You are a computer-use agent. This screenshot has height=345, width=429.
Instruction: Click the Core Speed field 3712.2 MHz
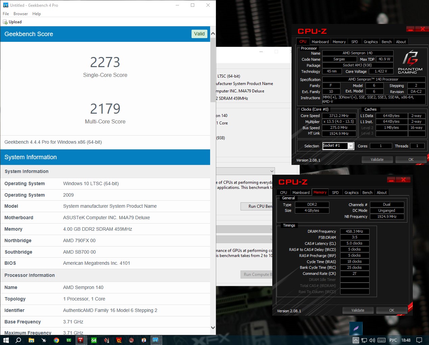339,116
